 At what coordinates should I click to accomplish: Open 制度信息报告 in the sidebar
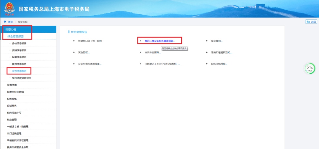click(x=19, y=57)
